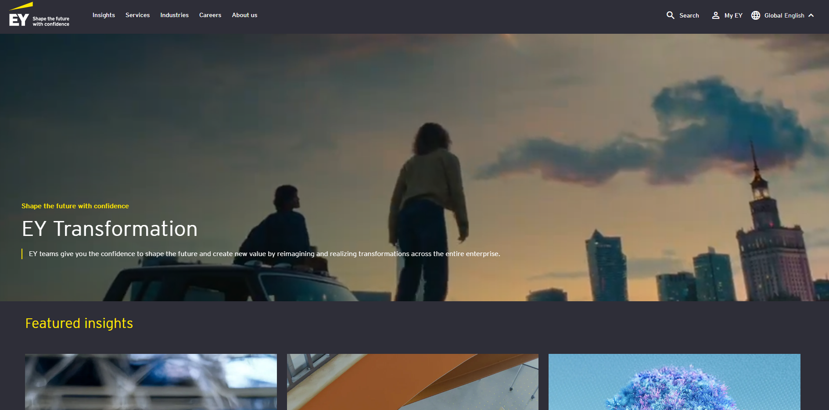The image size is (829, 410).
Task: Click the hero description about EY teams
Action: click(x=264, y=254)
